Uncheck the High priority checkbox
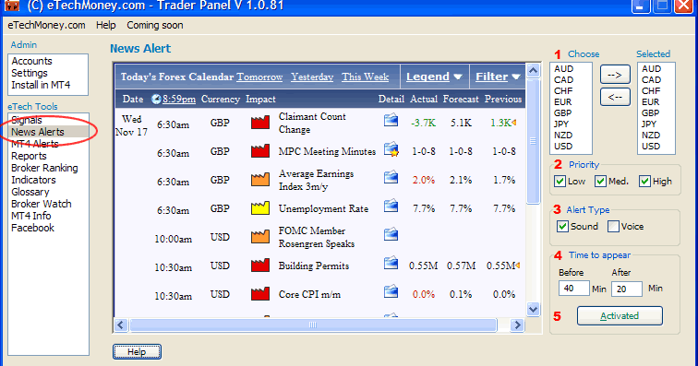The image size is (698, 366). [x=644, y=182]
